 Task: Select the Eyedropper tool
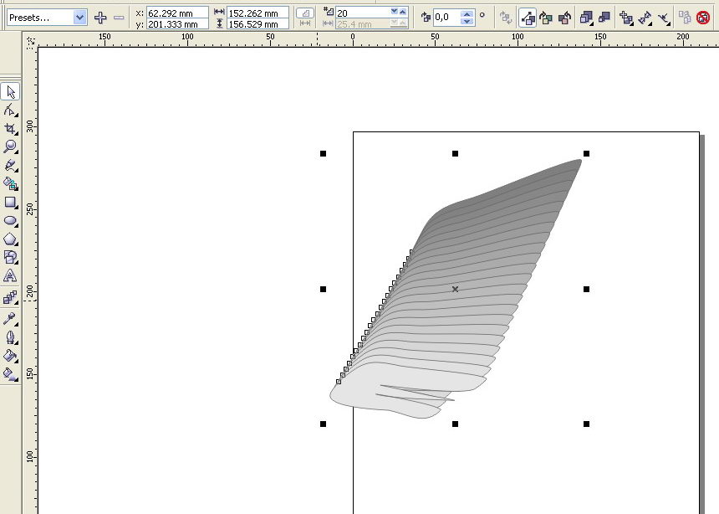[11, 318]
